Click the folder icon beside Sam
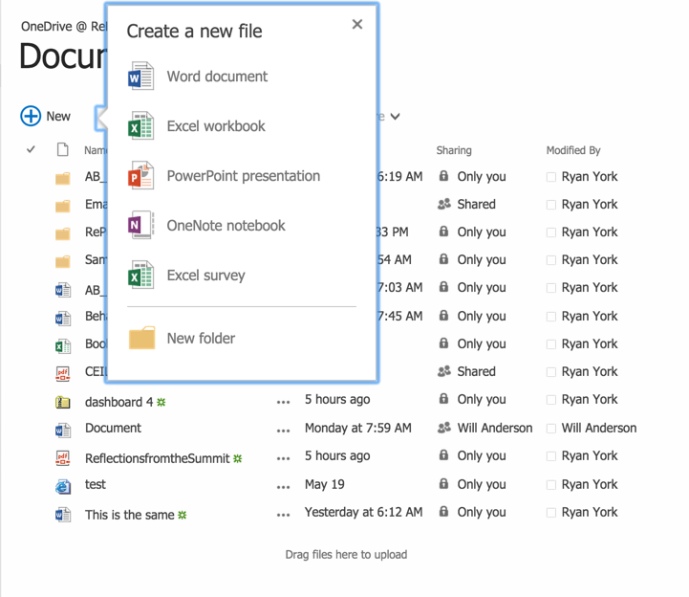The image size is (689, 597). click(x=63, y=261)
